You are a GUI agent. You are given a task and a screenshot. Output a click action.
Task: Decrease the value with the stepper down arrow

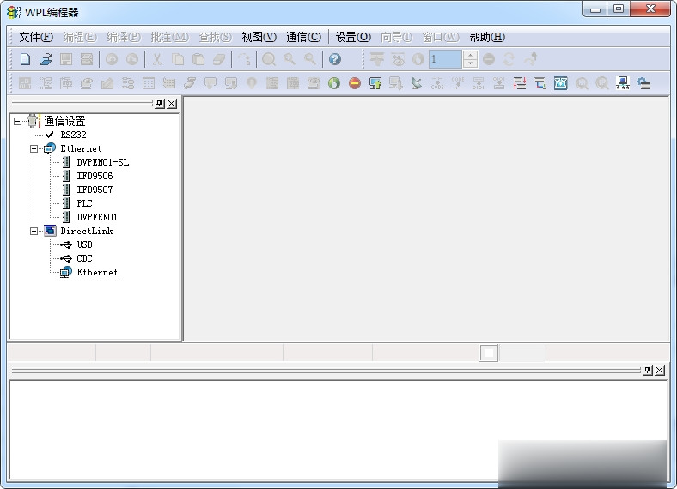click(x=470, y=63)
